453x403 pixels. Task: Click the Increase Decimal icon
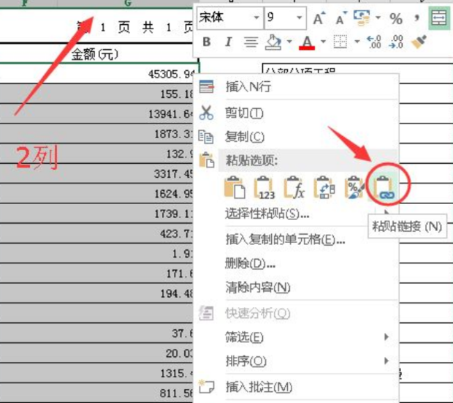click(x=373, y=42)
